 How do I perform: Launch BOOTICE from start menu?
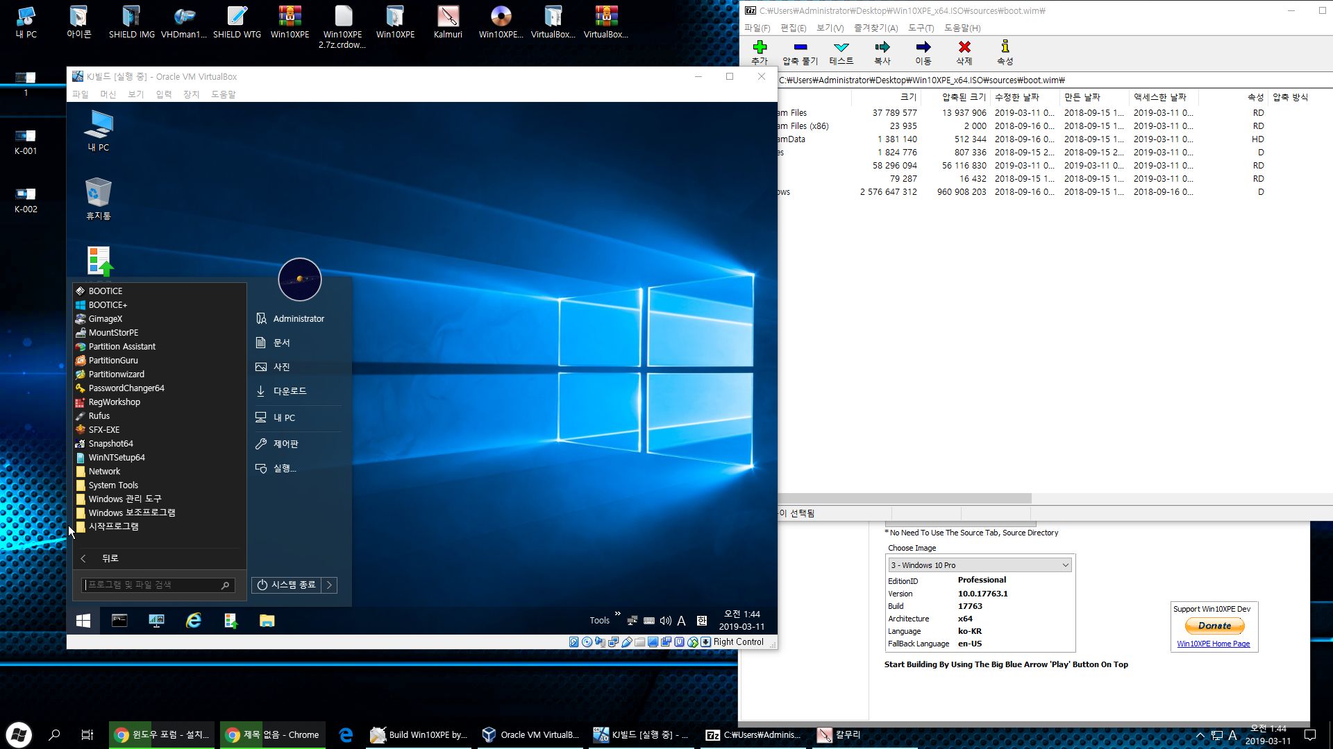pyautogui.click(x=105, y=291)
